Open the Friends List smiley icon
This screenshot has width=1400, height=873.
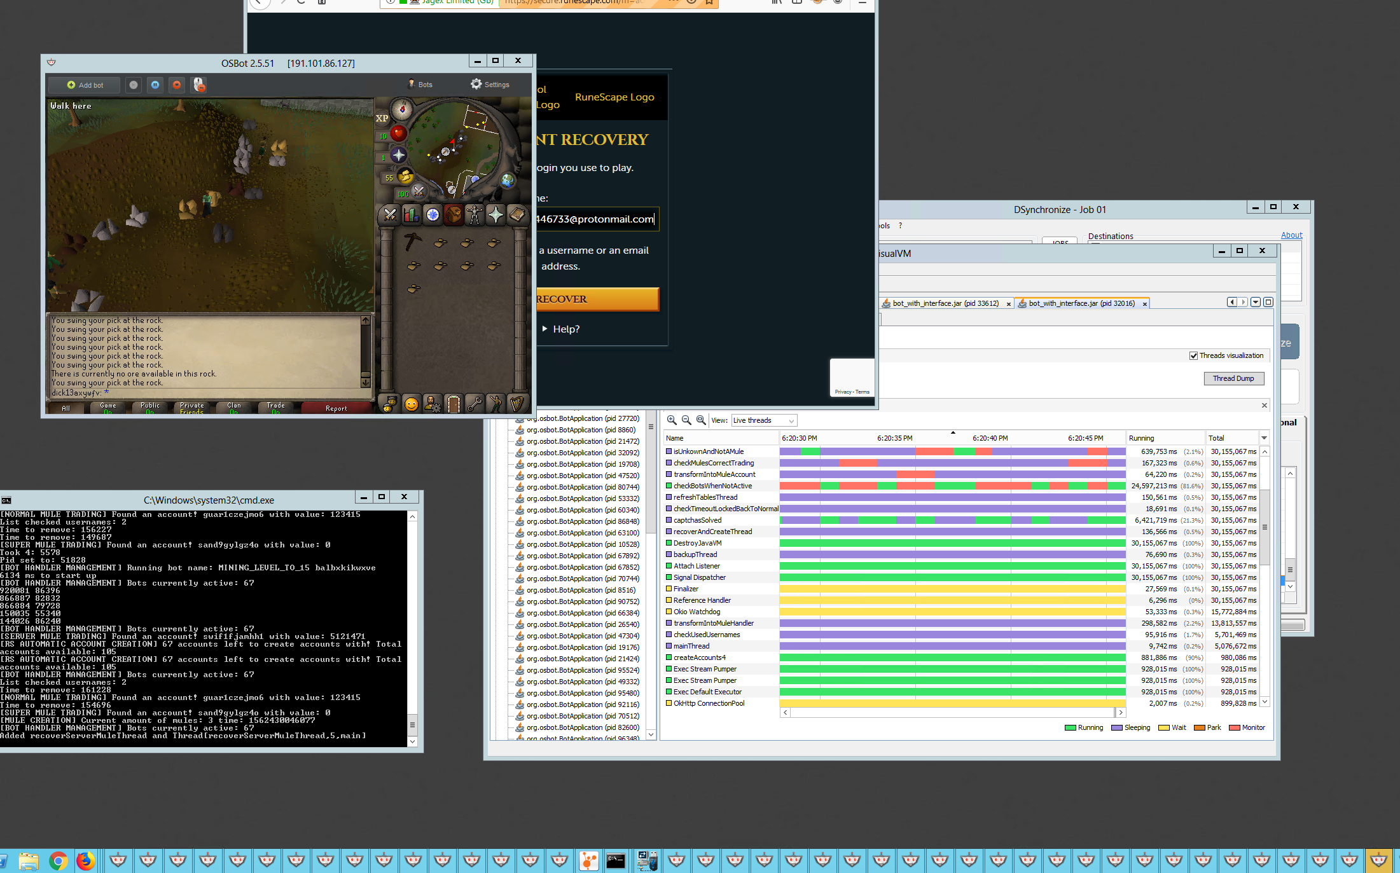pos(412,404)
